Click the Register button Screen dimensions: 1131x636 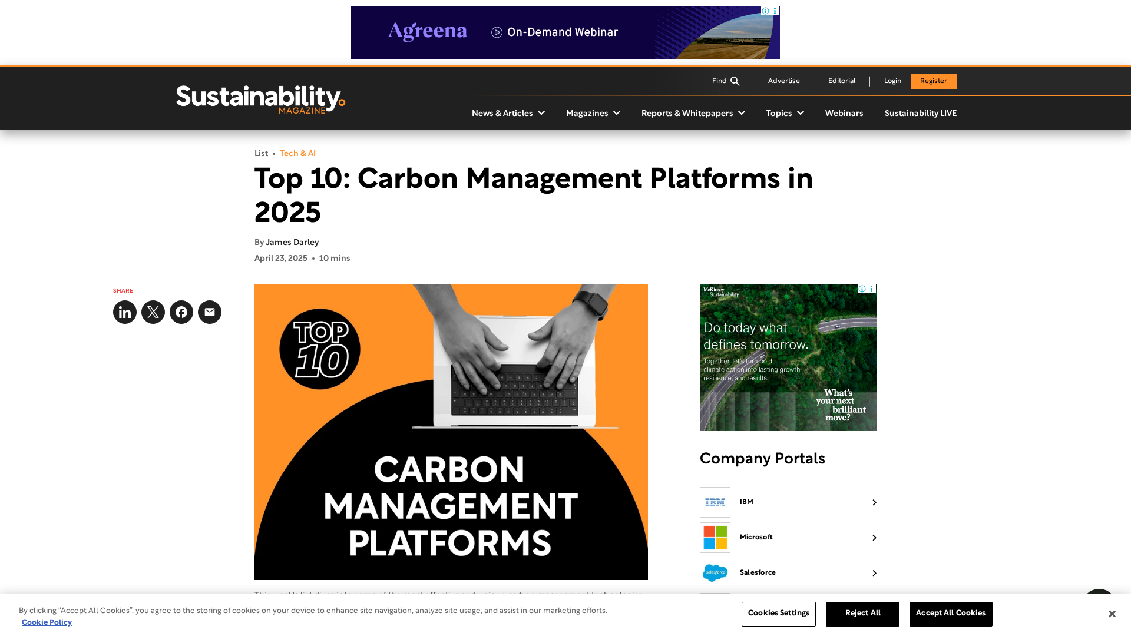click(x=933, y=81)
